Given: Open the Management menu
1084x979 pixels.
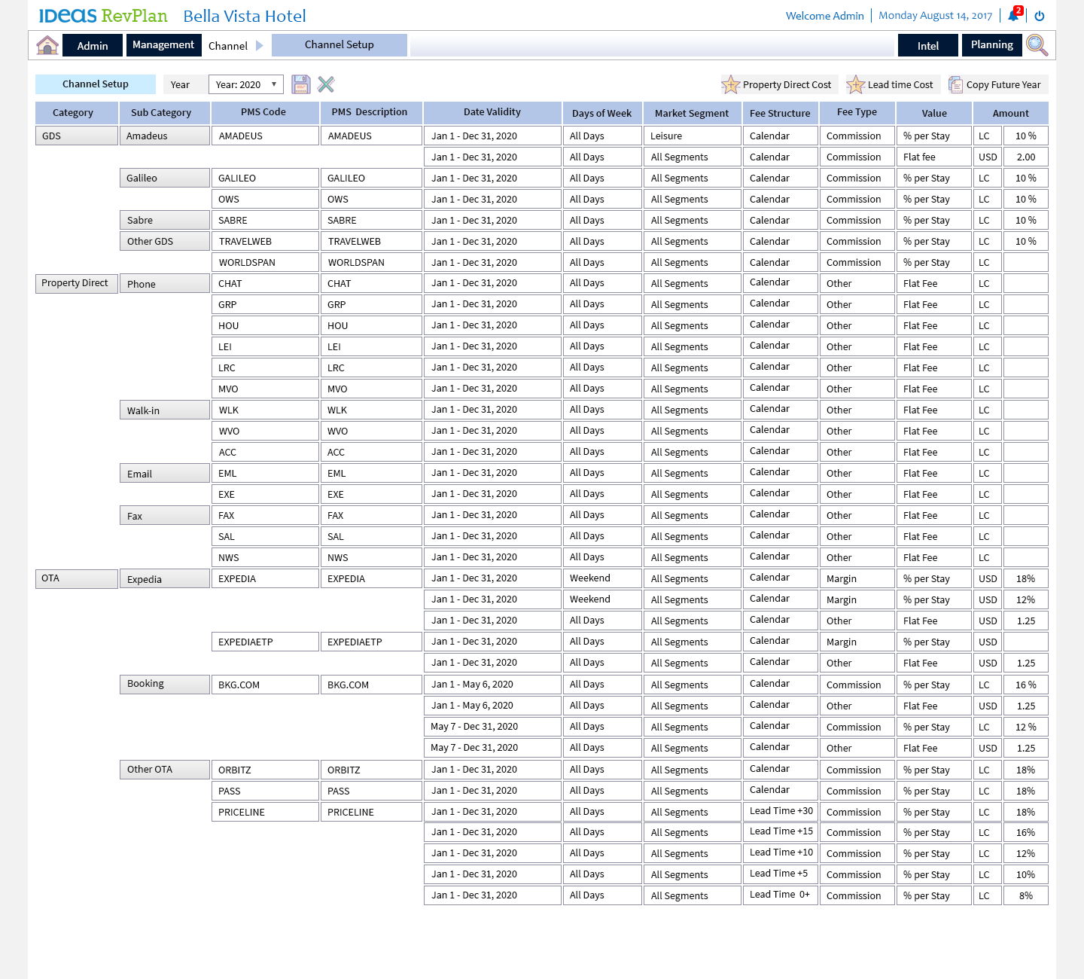Looking at the screenshot, I should coord(163,45).
